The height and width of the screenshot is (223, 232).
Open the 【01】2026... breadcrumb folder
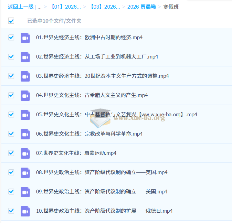(x=66, y=7)
